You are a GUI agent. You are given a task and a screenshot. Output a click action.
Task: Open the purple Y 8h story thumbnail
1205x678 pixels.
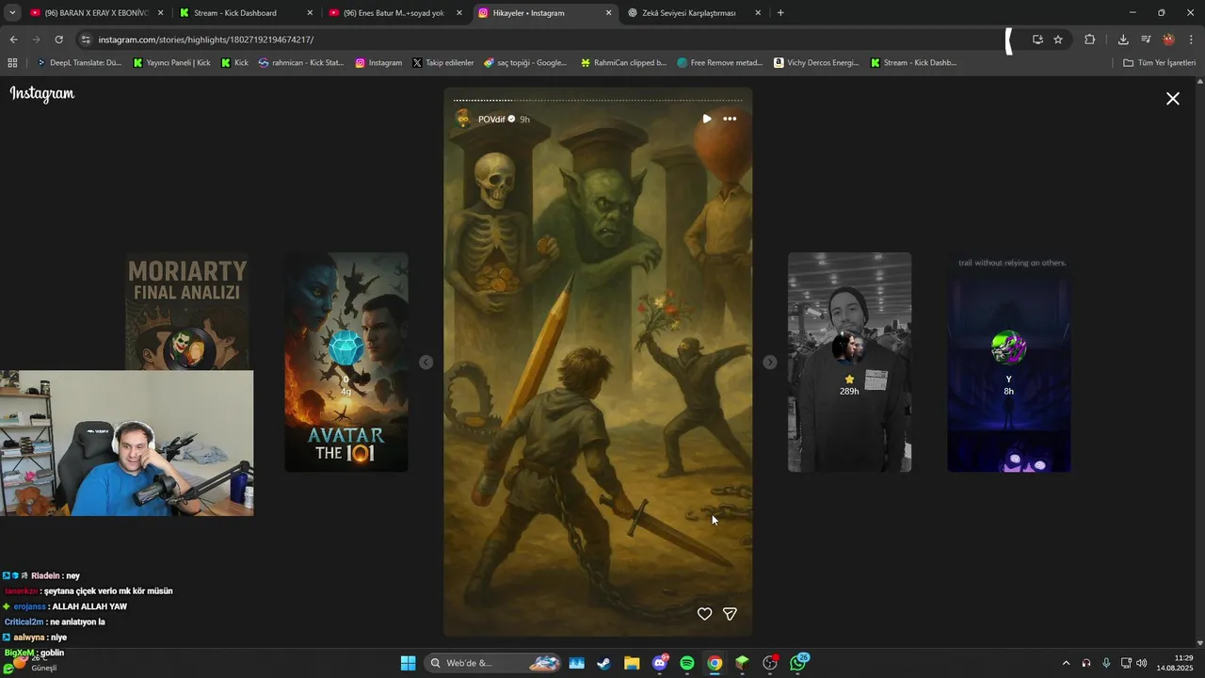tap(1009, 362)
